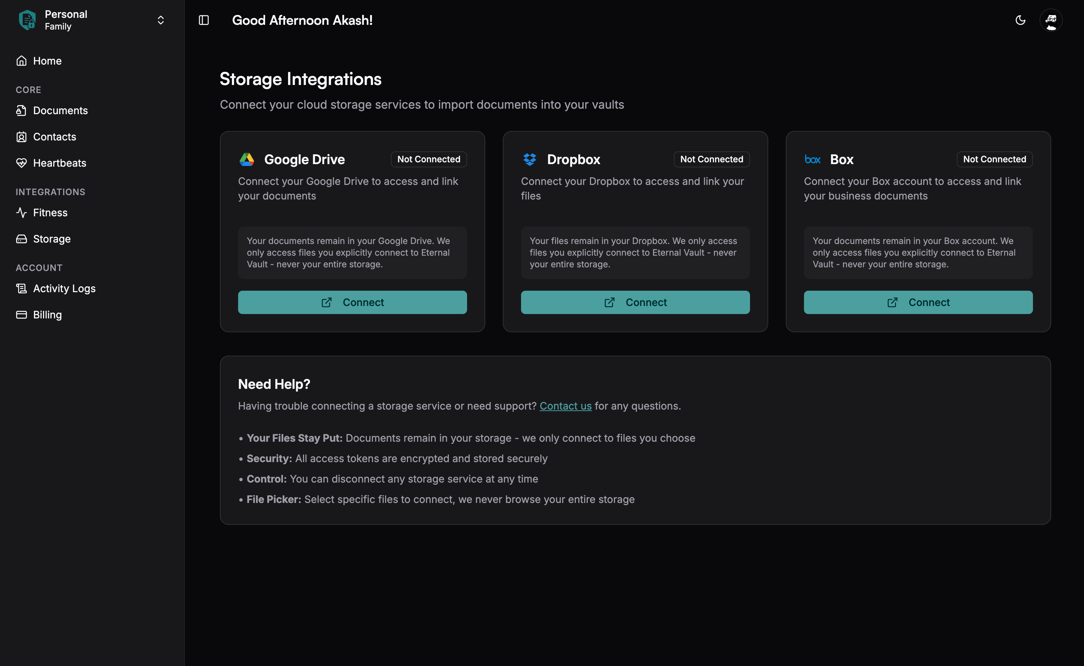Click the Google Drive logo icon

246,159
